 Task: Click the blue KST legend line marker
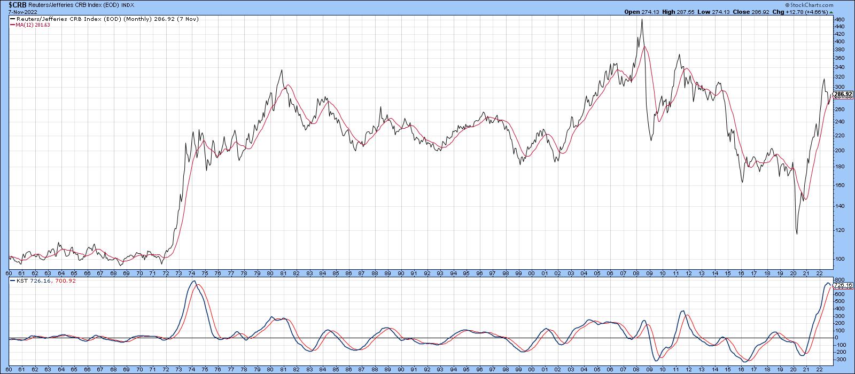click(12, 280)
